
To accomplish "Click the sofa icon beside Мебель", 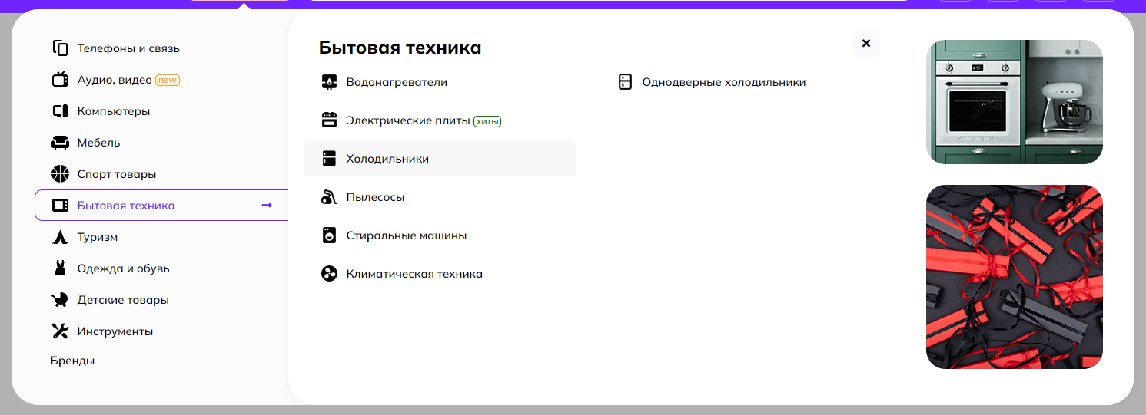I will coord(60,143).
